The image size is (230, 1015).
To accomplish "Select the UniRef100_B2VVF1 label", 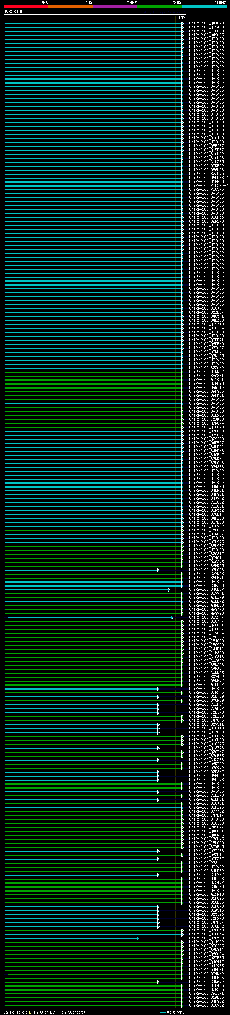I will pos(206,594).
